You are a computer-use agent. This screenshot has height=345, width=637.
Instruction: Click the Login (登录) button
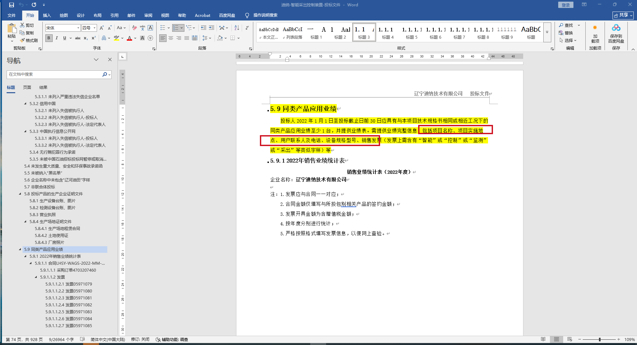point(566,5)
